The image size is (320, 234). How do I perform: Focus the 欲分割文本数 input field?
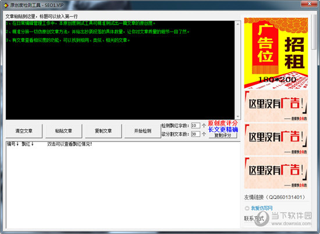(195, 134)
